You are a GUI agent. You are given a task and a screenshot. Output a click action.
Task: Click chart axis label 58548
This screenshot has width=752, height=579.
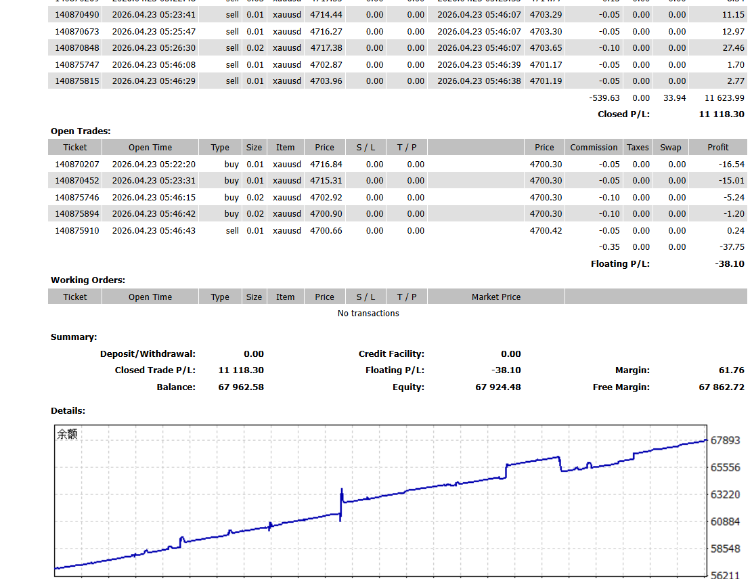tap(725, 549)
